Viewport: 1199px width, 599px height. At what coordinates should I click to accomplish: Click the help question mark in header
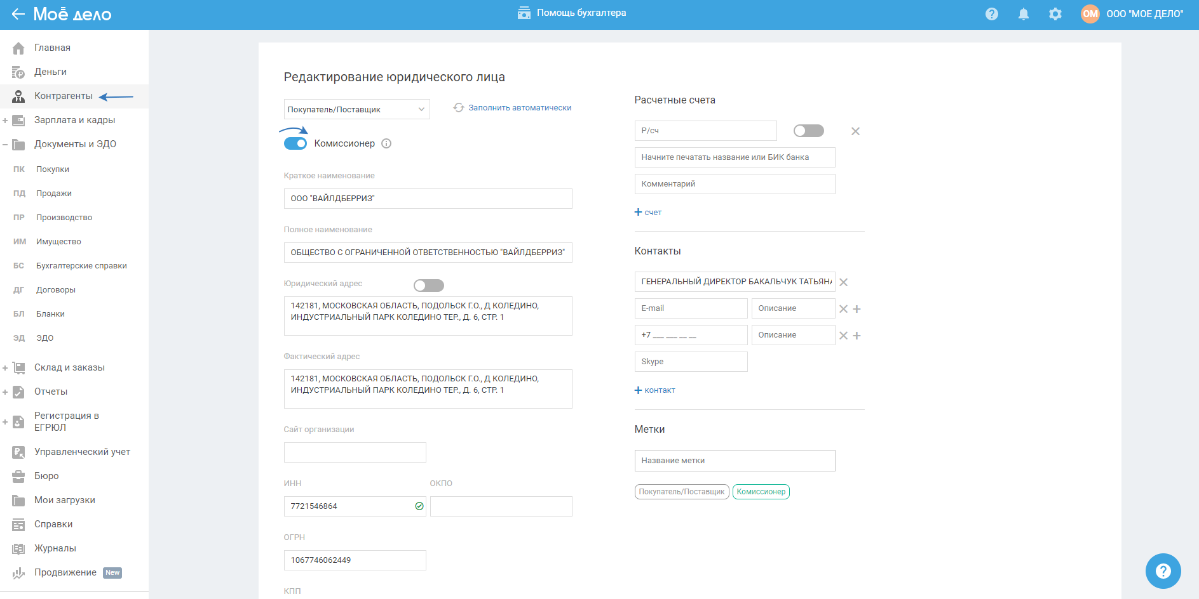coord(991,14)
